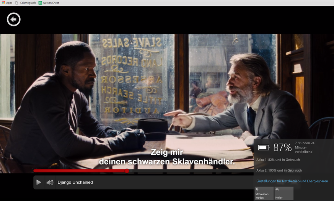The width and height of the screenshot is (334, 201).
Task: Open the Seismograph bookmark
Action: (25, 3)
